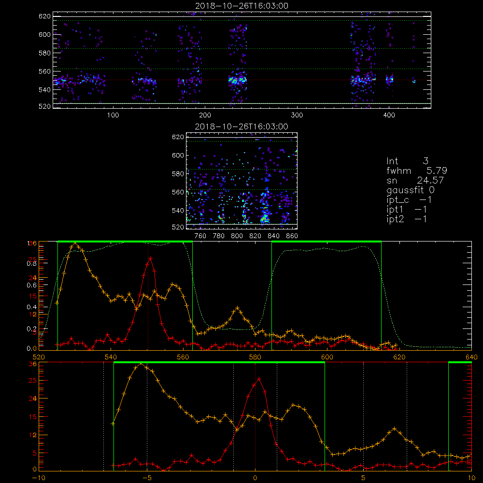Click the 'gaussfit 0' line

click(410, 190)
